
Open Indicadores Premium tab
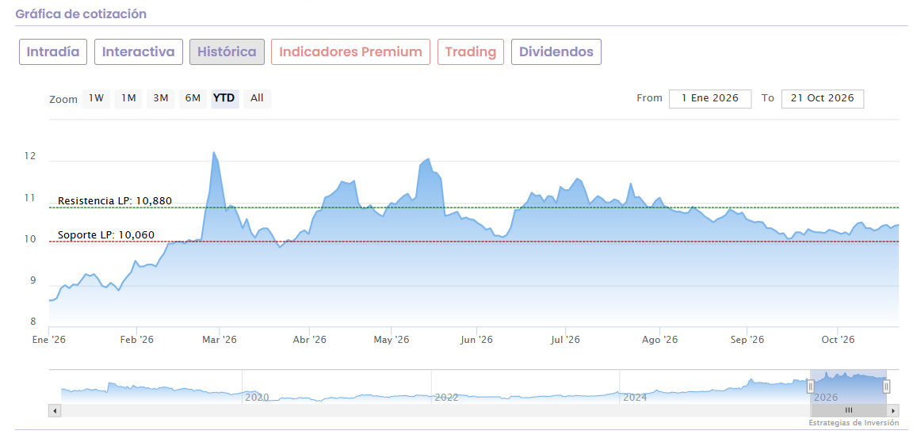click(x=351, y=52)
